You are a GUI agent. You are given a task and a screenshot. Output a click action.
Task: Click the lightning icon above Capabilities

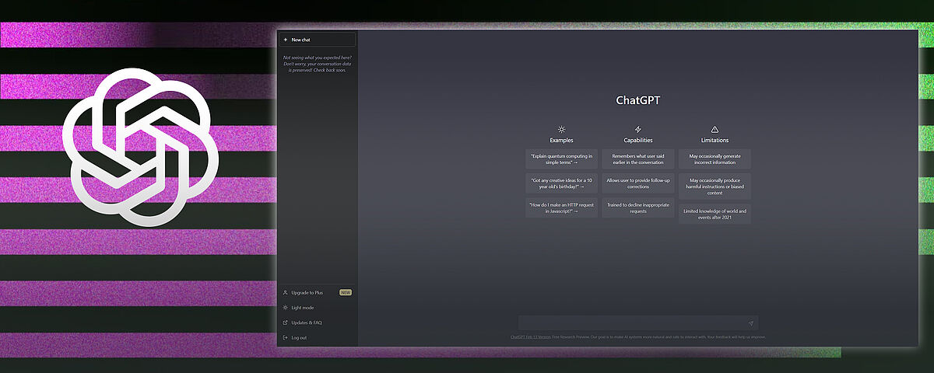tap(638, 129)
